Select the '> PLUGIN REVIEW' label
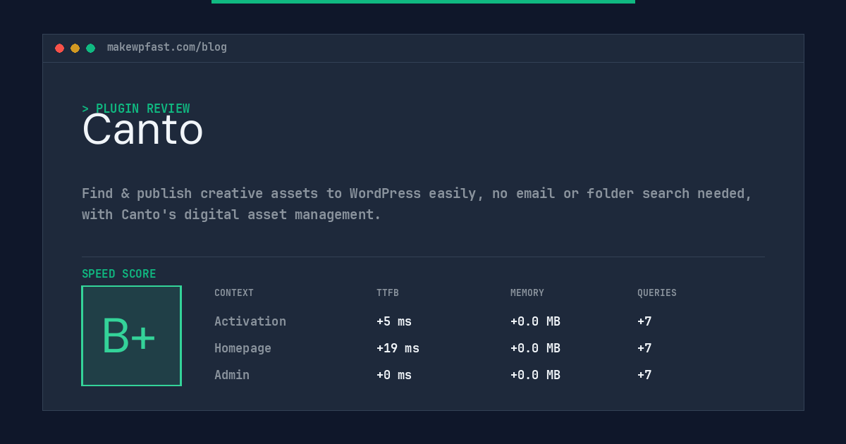The width and height of the screenshot is (846, 444). pyautogui.click(x=136, y=109)
